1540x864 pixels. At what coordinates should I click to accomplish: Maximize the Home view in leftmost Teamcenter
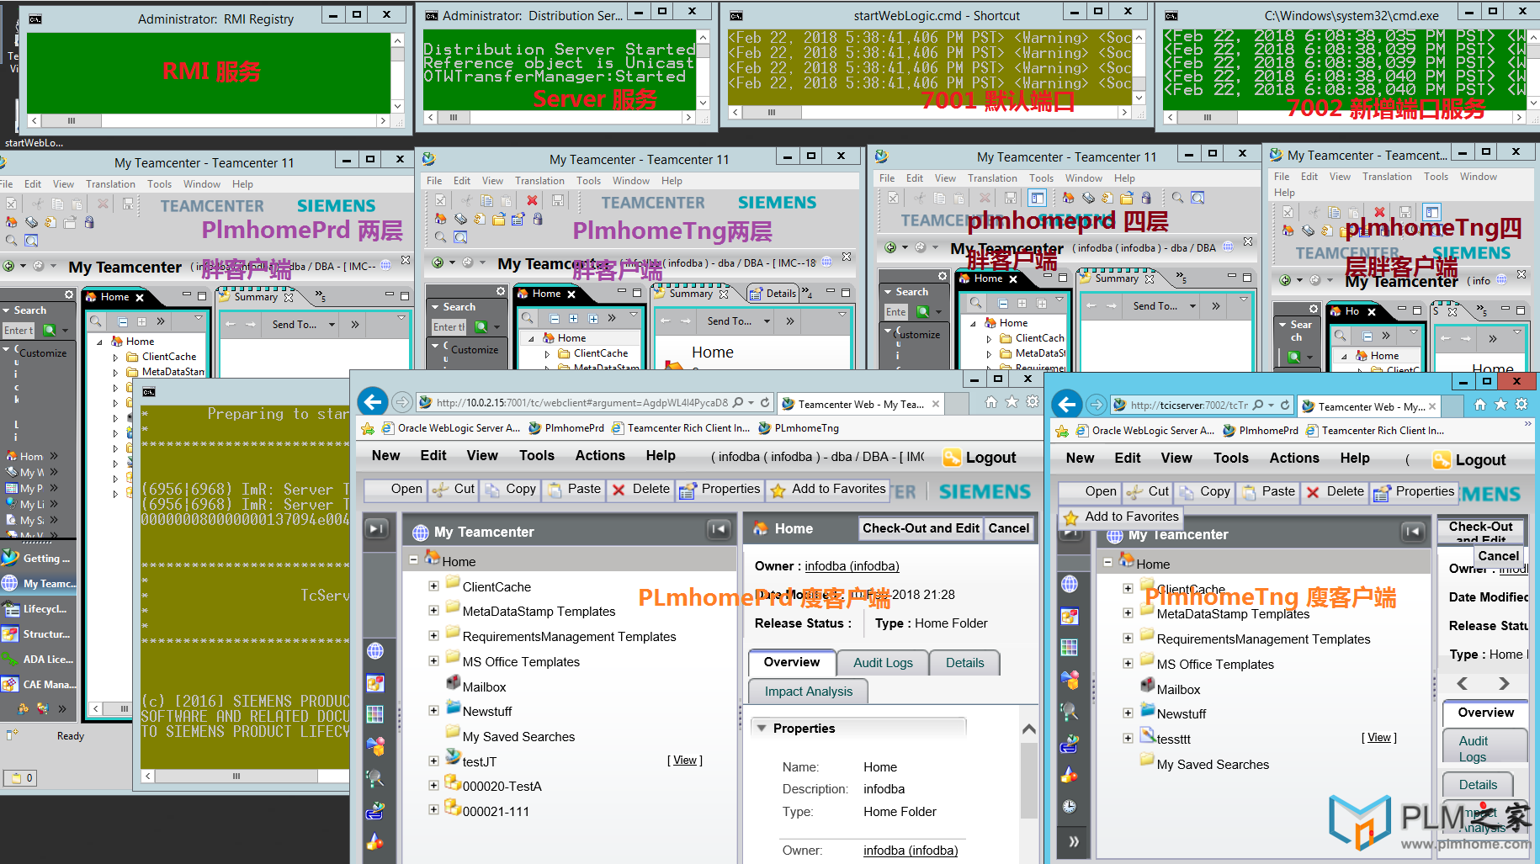(201, 295)
